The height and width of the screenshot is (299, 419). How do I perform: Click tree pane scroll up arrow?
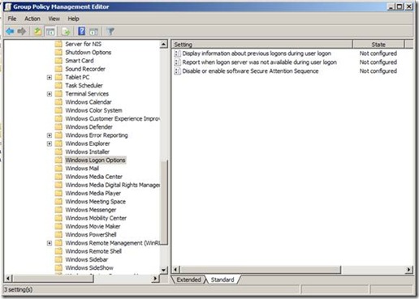pyautogui.click(x=163, y=44)
